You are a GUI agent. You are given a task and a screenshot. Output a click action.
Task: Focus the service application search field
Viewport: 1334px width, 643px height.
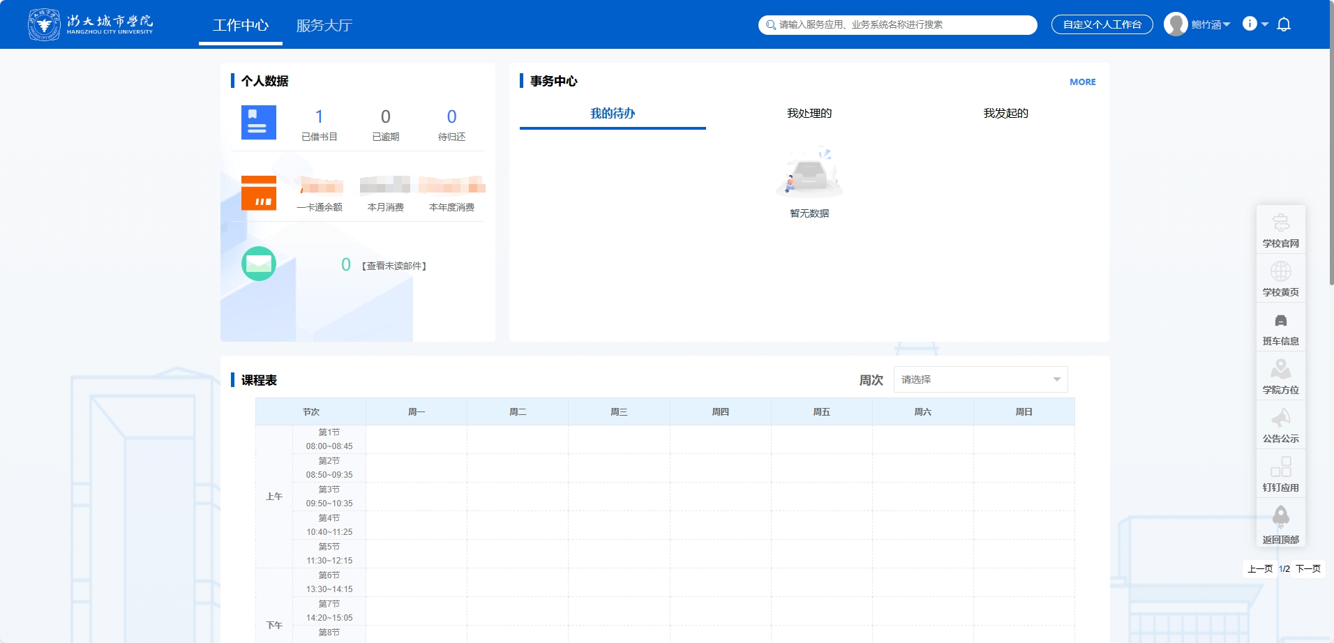point(898,25)
